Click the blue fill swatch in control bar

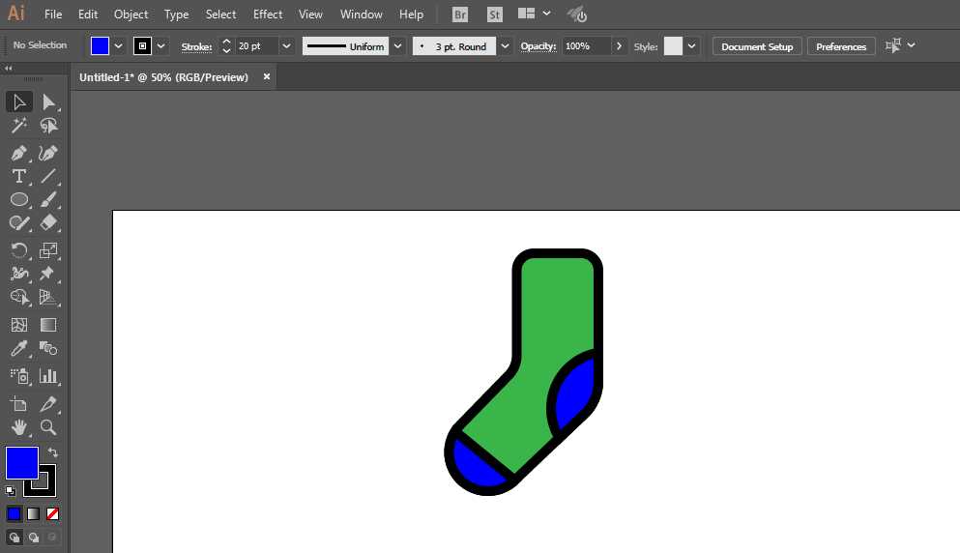[x=101, y=46]
